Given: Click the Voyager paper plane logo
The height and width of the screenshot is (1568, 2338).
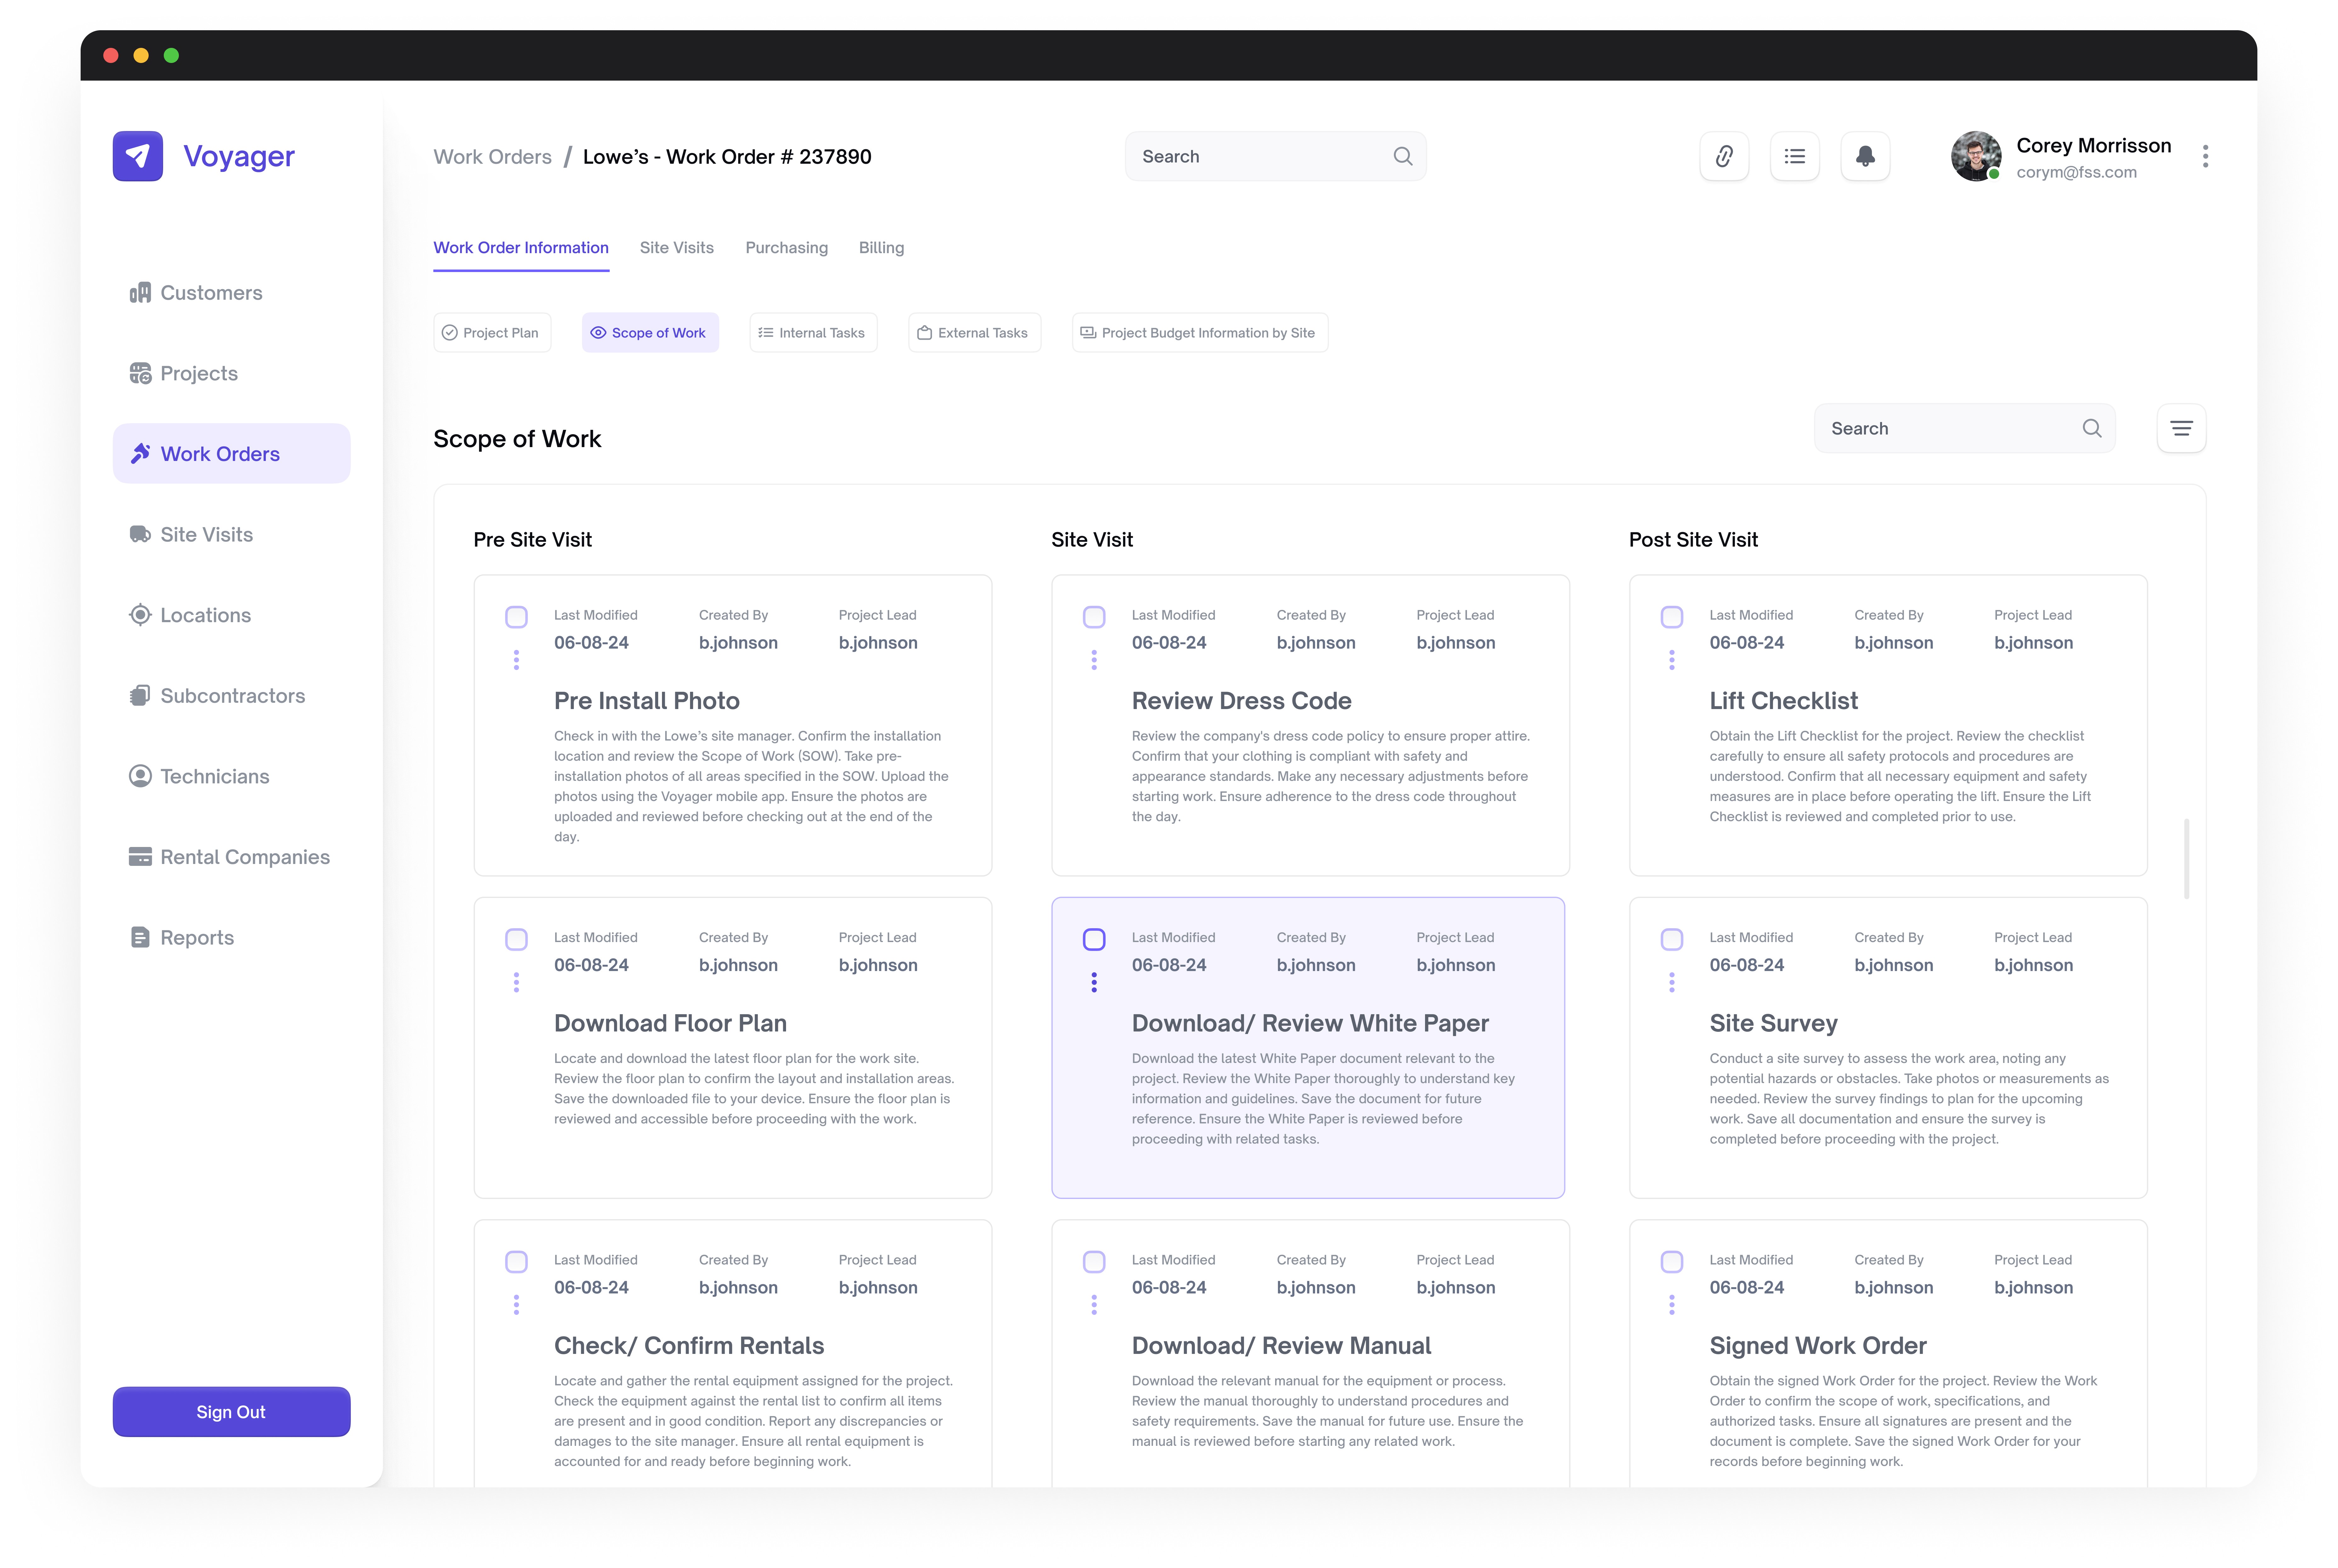Looking at the screenshot, I should pos(138,156).
